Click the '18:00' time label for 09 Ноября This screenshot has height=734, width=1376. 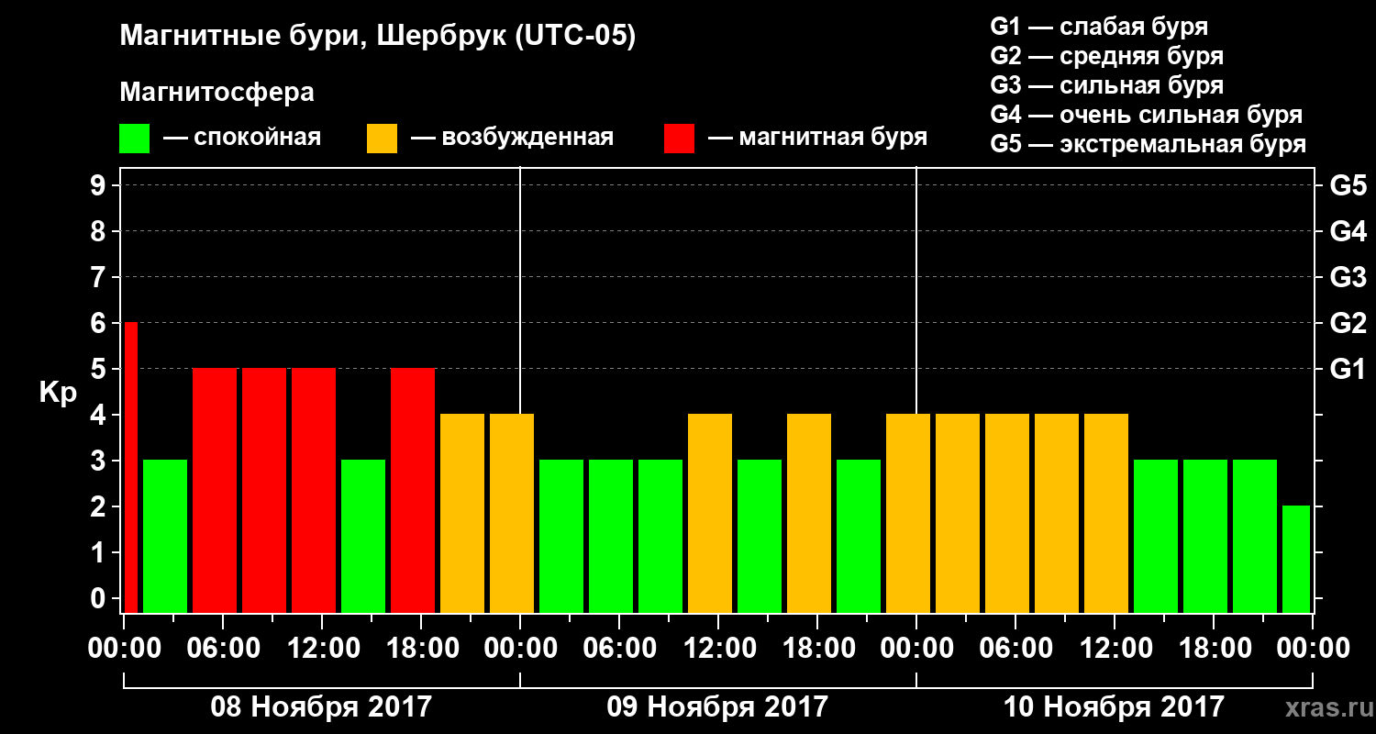(x=817, y=649)
